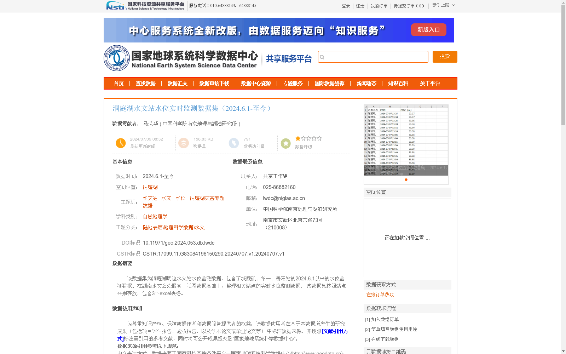Click the data visit count icon

(234, 143)
